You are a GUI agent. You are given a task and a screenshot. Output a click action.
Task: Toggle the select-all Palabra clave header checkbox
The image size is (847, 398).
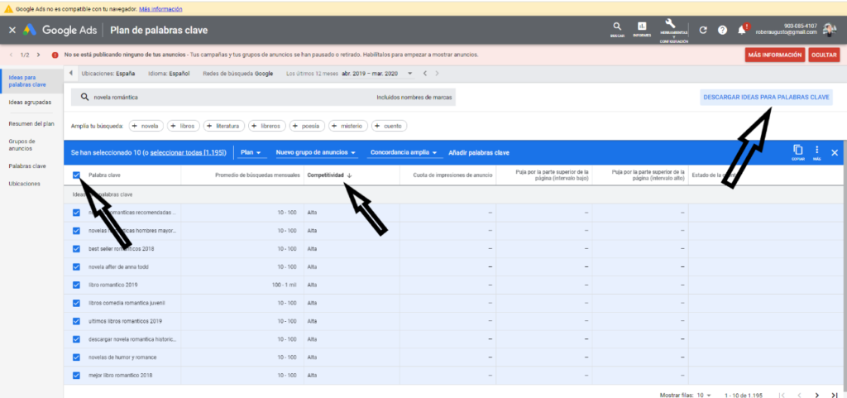point(76,175)
